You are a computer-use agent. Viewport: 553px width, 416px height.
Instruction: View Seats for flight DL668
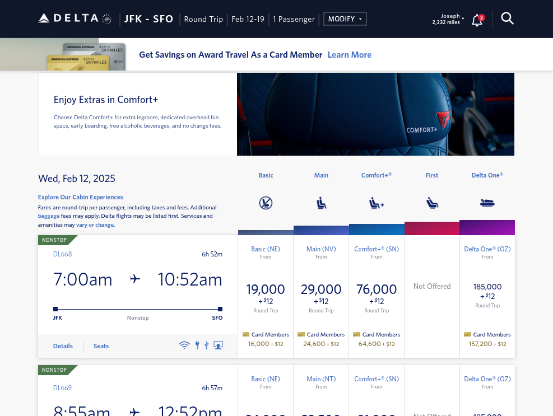click(101, 346)
